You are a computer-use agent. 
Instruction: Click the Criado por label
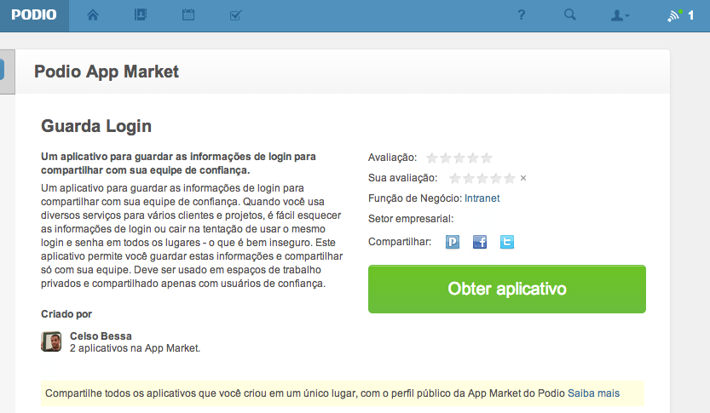tap(66, 314)
